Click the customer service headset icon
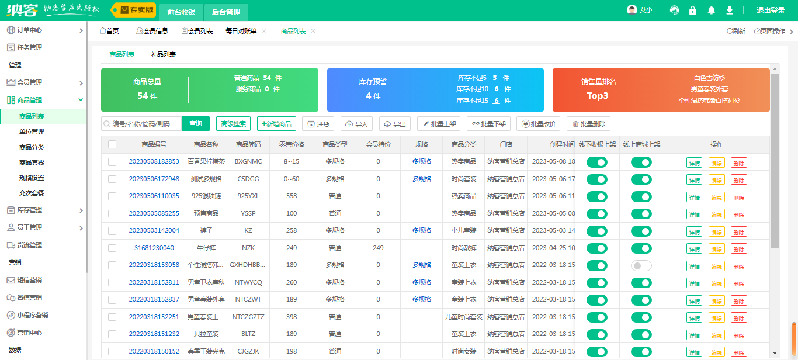This screenshot has width=798, height=360. 675,11
